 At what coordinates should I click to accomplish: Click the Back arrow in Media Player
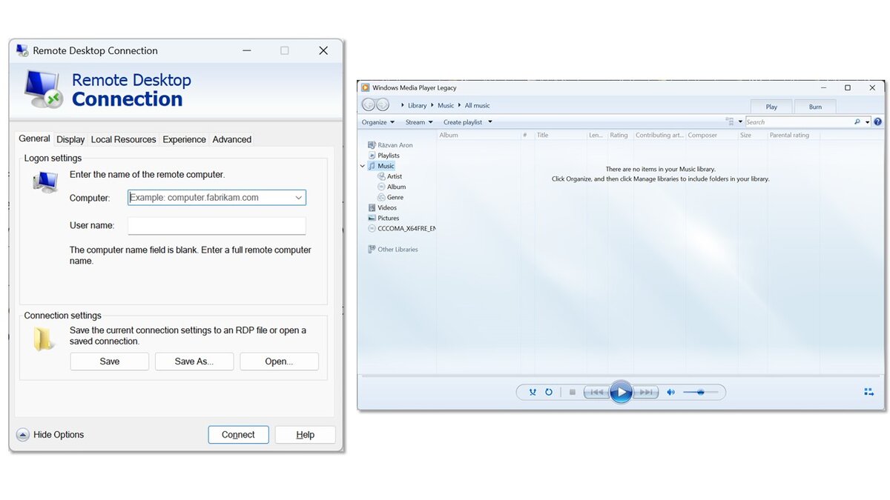(369, 105)
